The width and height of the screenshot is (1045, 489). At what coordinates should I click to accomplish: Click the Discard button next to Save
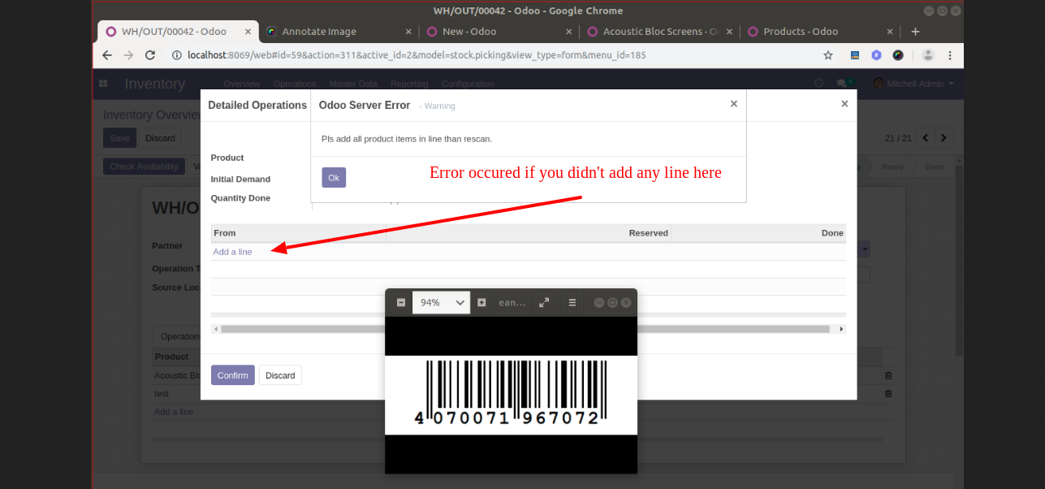pyautogui.click(x=160, y=138)
